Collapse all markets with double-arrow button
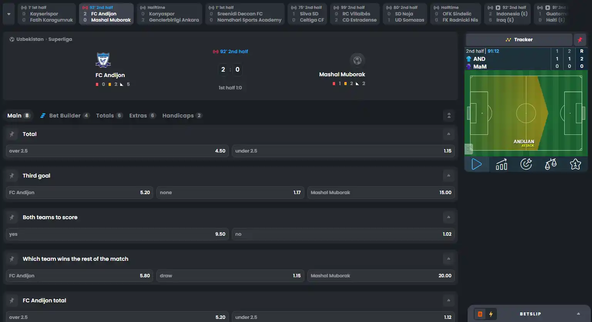This screenshot has height=322, width=592. pos(449,116)
